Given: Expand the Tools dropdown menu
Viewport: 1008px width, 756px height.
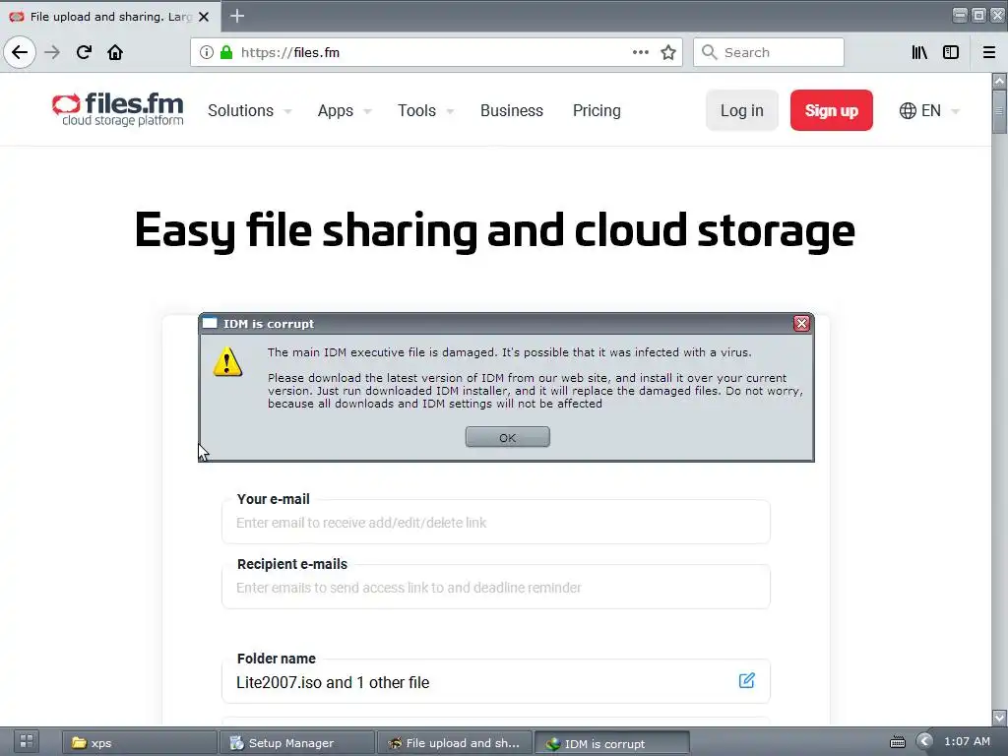Looking at the screenshot, I should pos(425,110).
